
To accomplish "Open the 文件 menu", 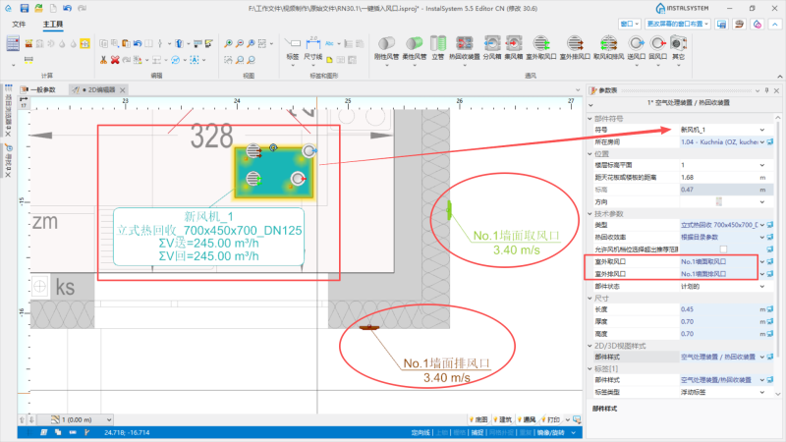I will 19,24.
